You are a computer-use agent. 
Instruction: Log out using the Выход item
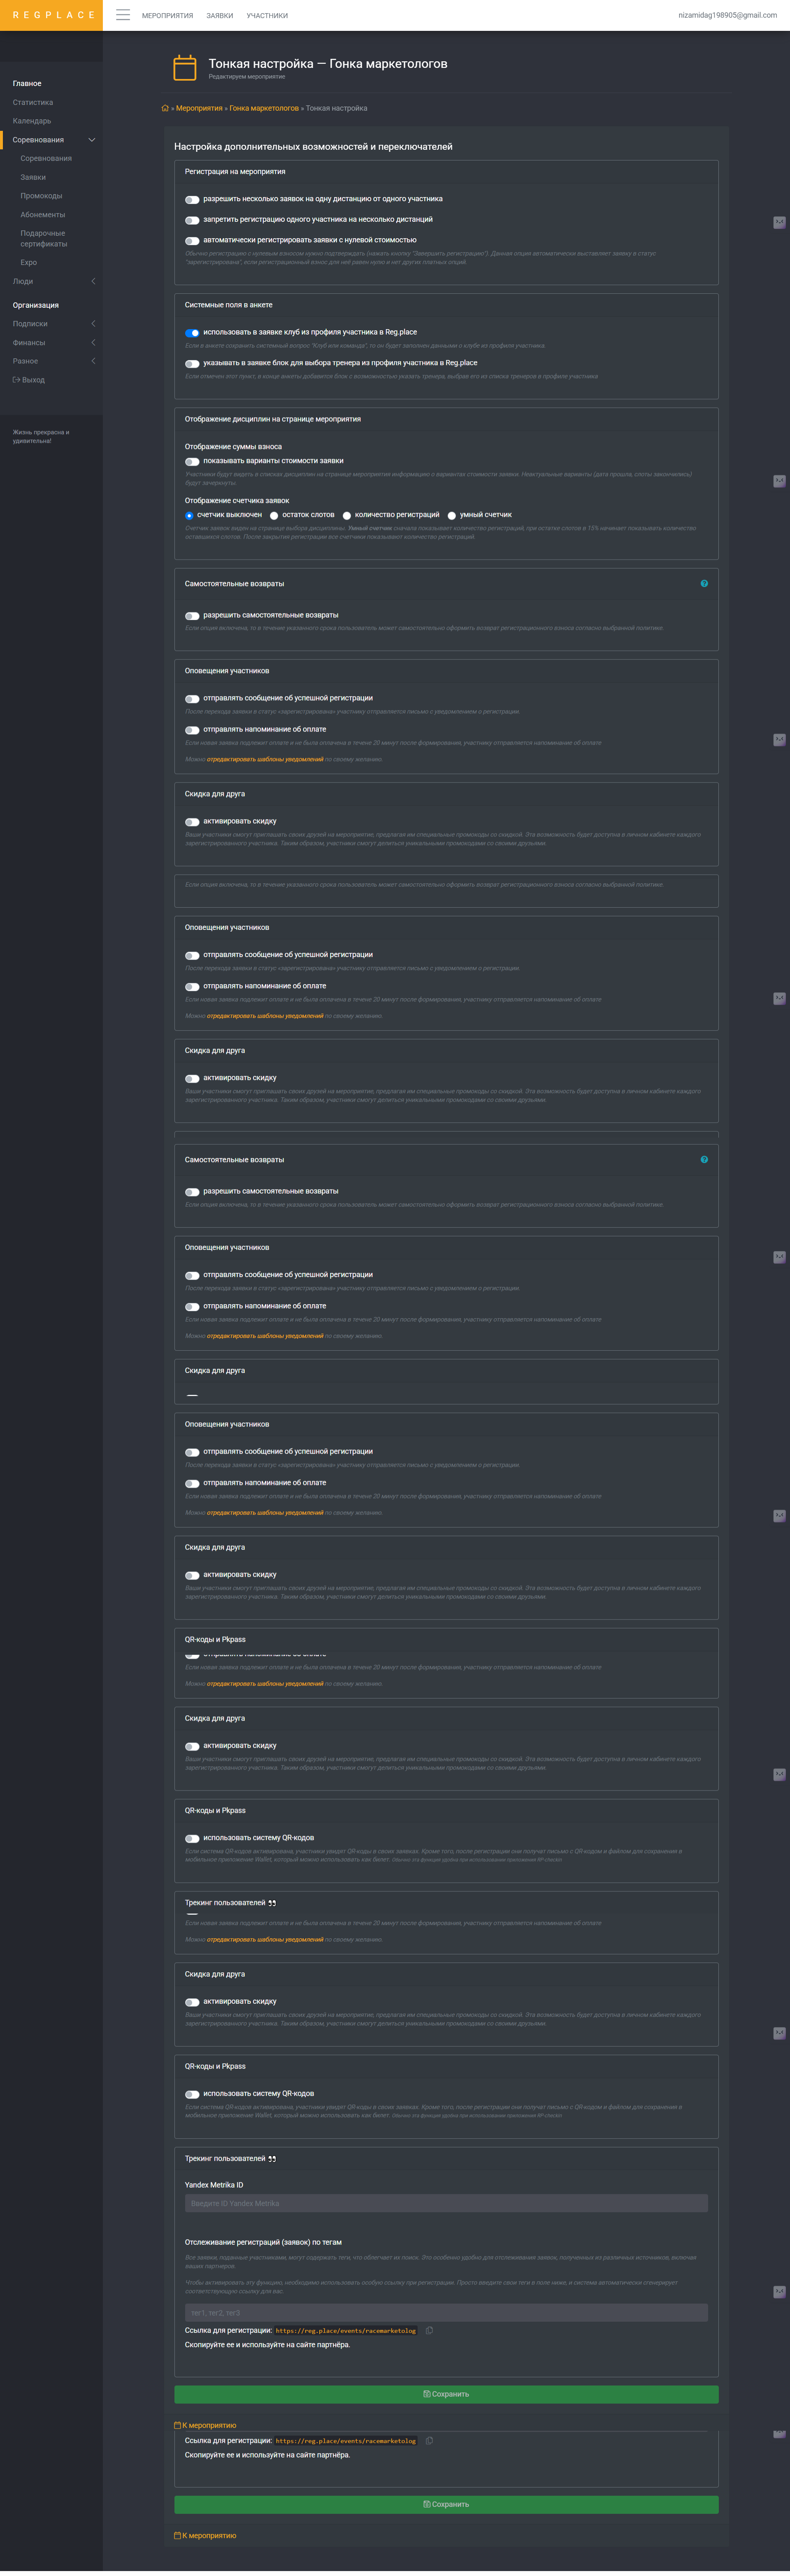click(29, 380)
